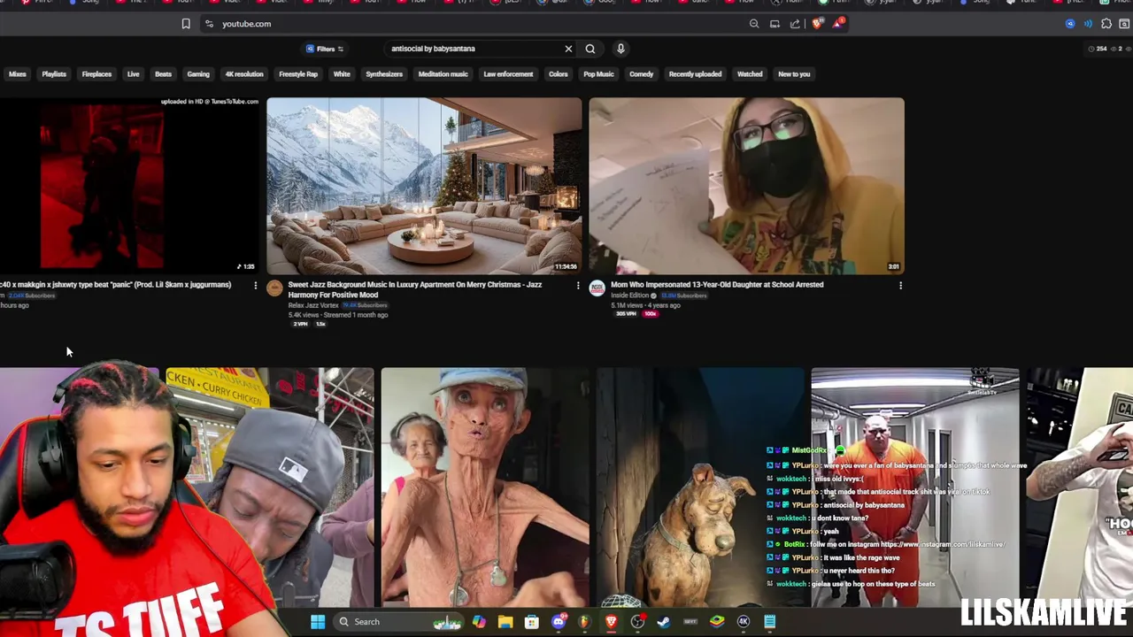The height and width of the screenshot is (637, 1133).
Task: Open Brave Rewards triangle icon
Action: pyautogui.click(x=837, y=24)
